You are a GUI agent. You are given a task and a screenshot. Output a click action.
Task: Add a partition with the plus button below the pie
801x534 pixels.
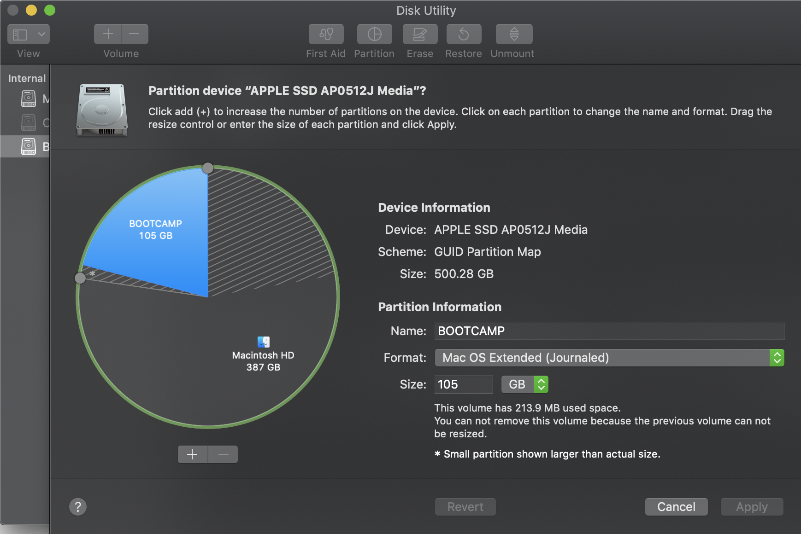pos(193,454)
